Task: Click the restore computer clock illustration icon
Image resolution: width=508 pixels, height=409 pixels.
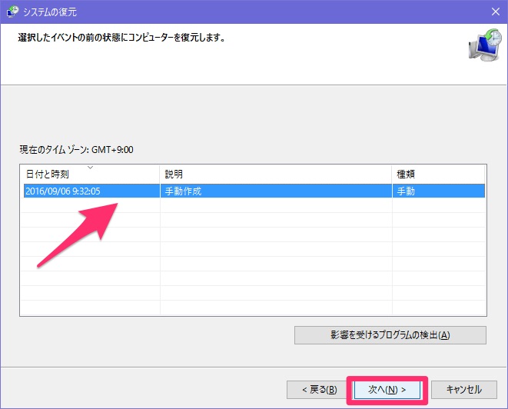Action: click(x=485, y=45)
